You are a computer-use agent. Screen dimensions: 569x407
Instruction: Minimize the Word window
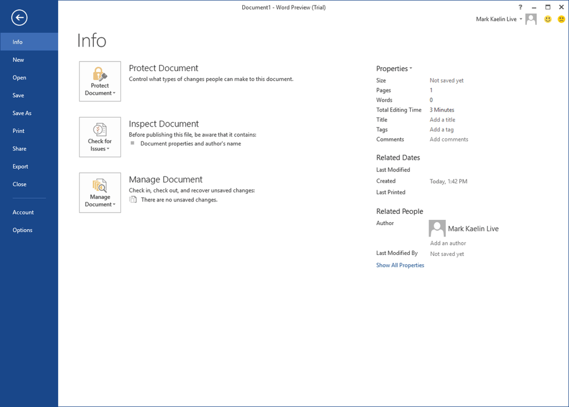534,7
